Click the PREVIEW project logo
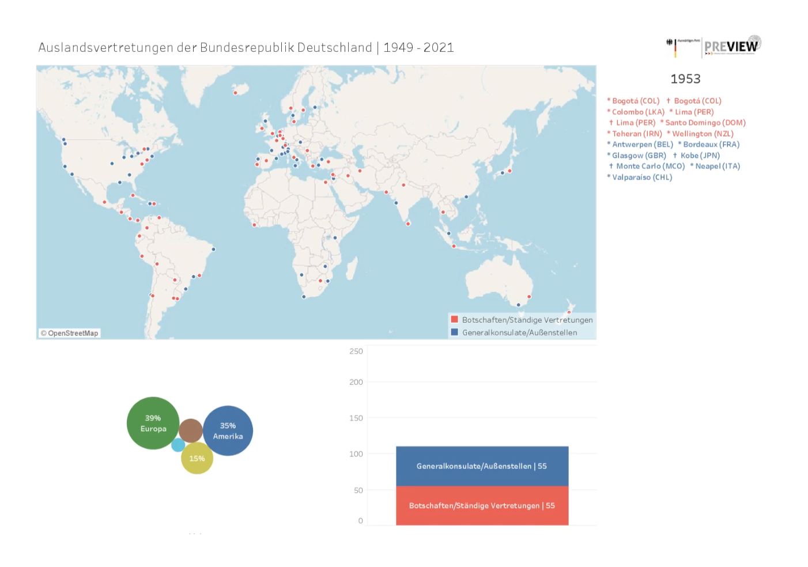Image resolution: width=808 pixels, height=567 pixels. 732,46
